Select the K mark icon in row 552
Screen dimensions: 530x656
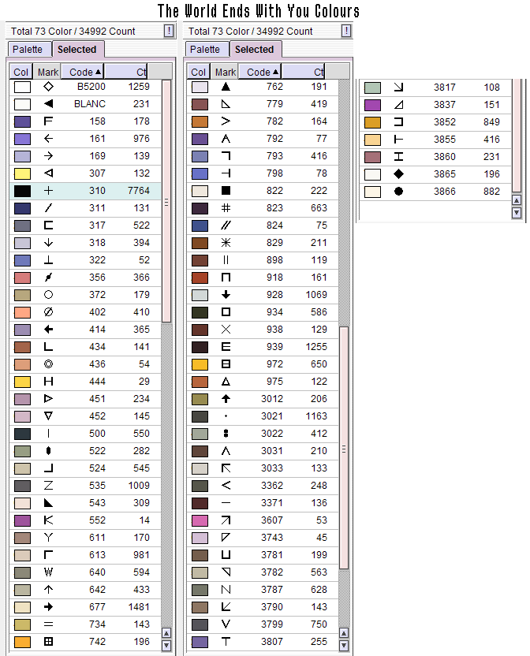coord(49,520)
